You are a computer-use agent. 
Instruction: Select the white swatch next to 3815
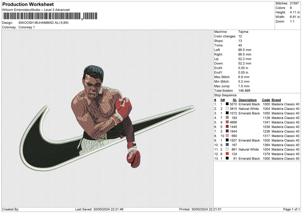[227, 109]
